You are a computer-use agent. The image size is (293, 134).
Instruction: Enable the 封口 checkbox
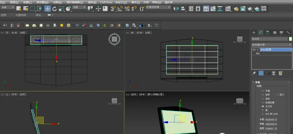(278, 95)
